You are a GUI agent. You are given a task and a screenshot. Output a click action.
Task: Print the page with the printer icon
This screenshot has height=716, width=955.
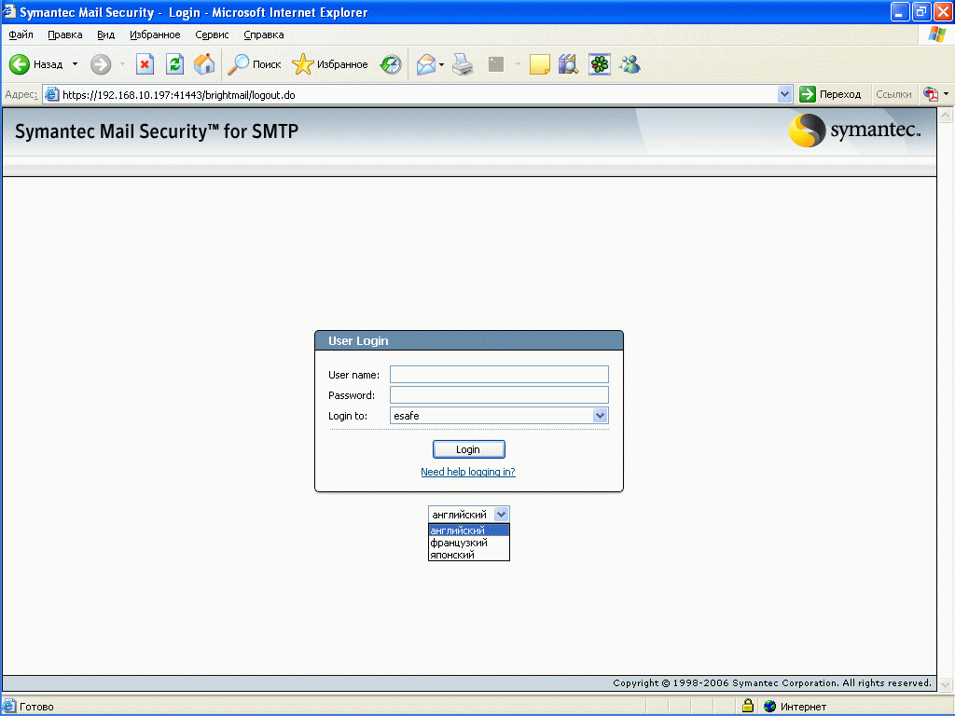pos(464,64)
